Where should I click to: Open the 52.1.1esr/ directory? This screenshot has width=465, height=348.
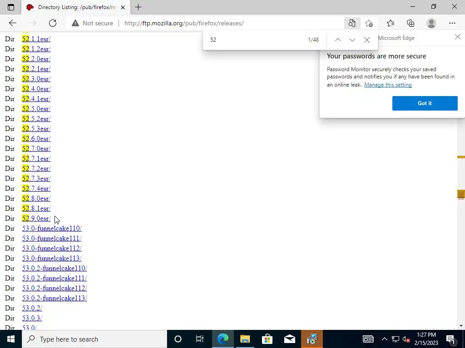pyautogui.click(x=36, y=39)
